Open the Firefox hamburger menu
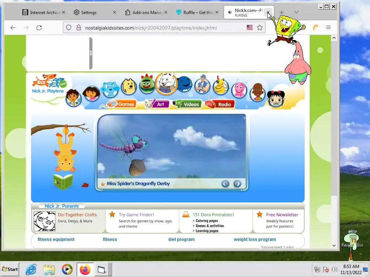The height and width of the screenshot is (277, 370). pyautogui.click(x=328, y=27)
